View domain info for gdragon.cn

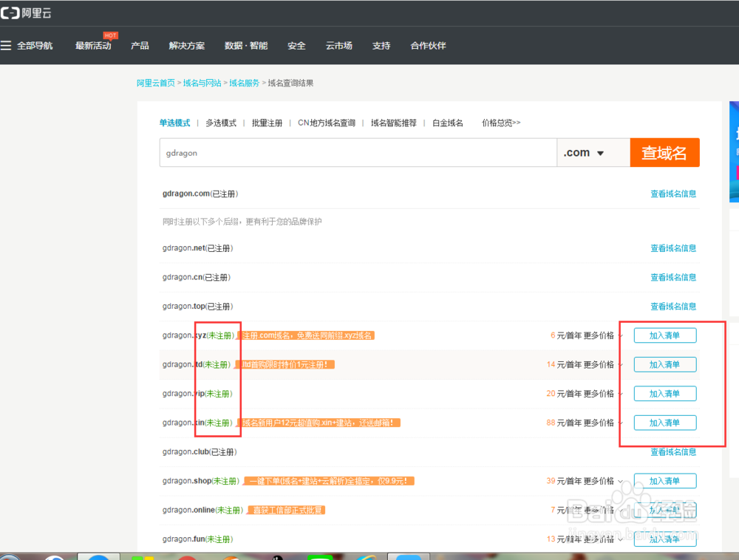pos(673,277)
